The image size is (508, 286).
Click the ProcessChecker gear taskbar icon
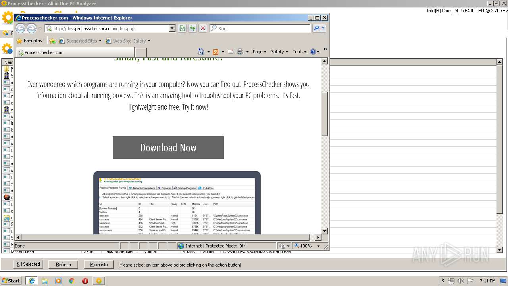(98, 280)
